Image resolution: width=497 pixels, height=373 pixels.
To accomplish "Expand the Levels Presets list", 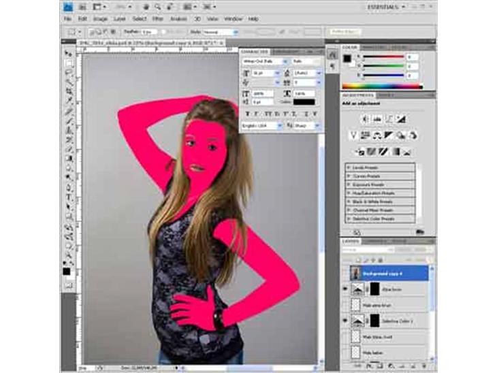I will click(x=349, y=167).
